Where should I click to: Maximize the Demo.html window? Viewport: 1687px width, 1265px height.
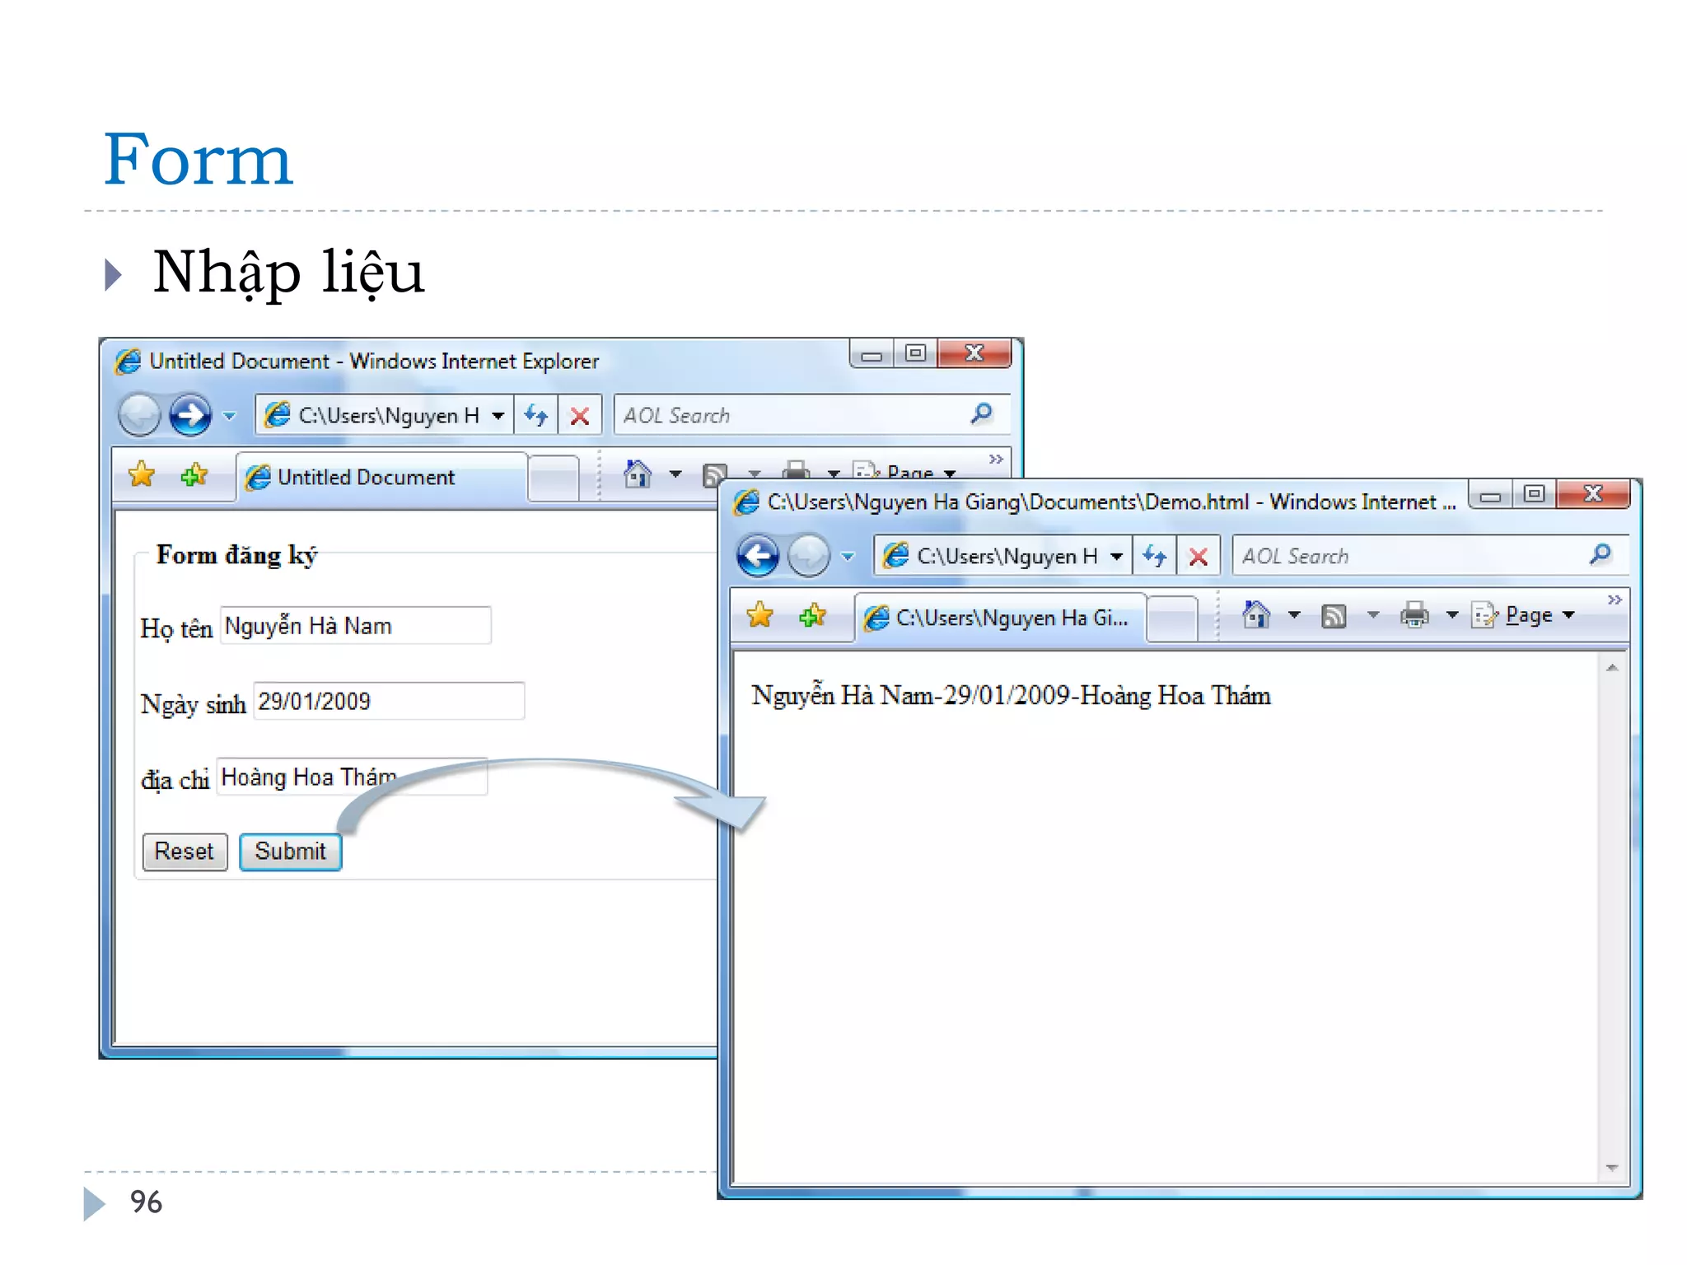(1534, 495)
